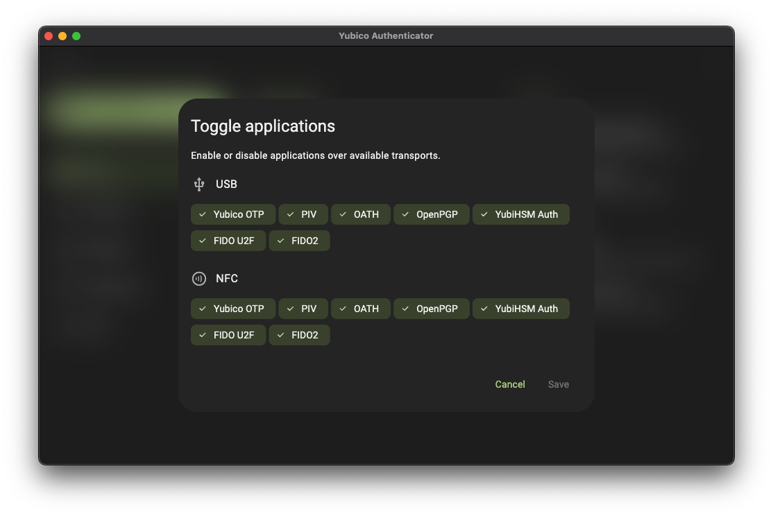Disable FIDO2 over NFC
The image size is (773, 516).
point(299,335)
